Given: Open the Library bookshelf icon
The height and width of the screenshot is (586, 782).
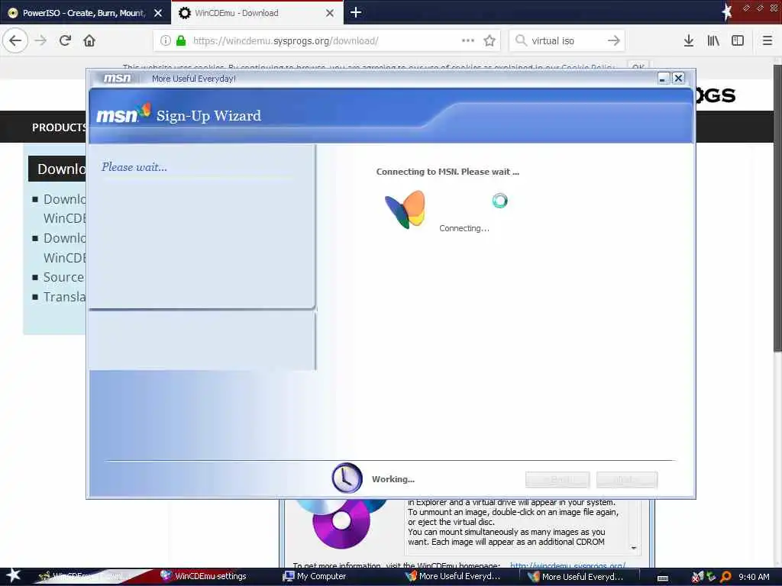Looking at the screenshot, I should click(x=713, y=40).
